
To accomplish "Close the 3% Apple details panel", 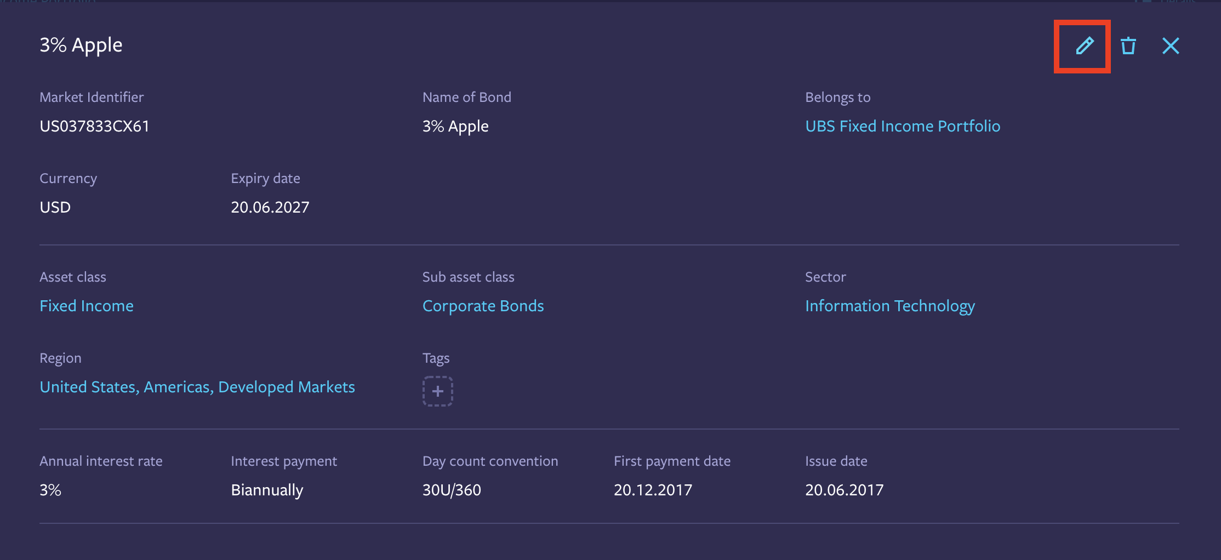I will pos(1171,46).
